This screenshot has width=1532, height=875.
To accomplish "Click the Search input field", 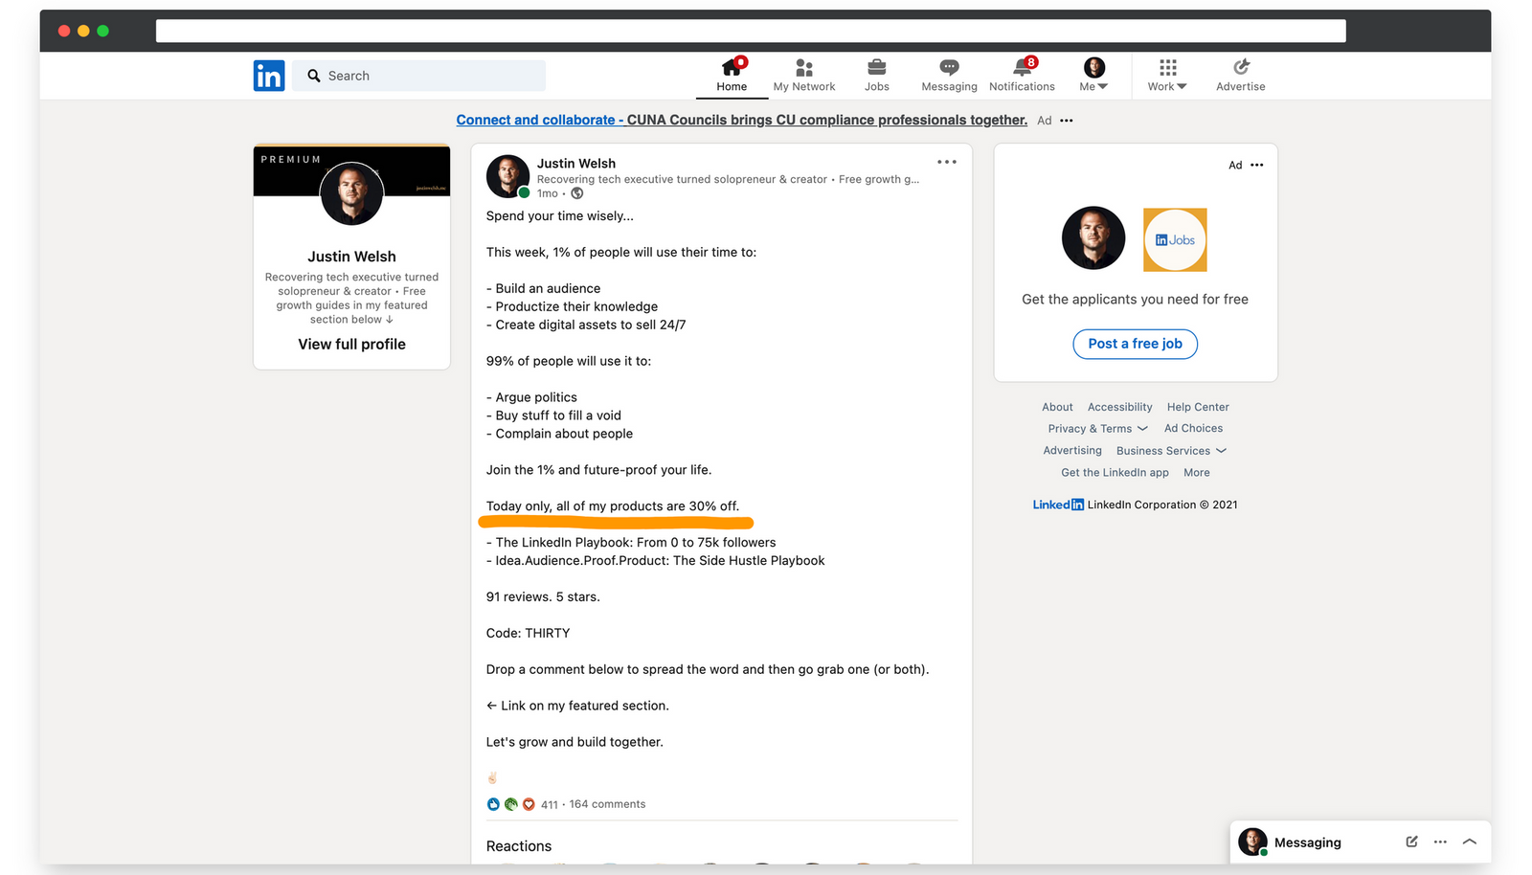I will pos(419,76).
